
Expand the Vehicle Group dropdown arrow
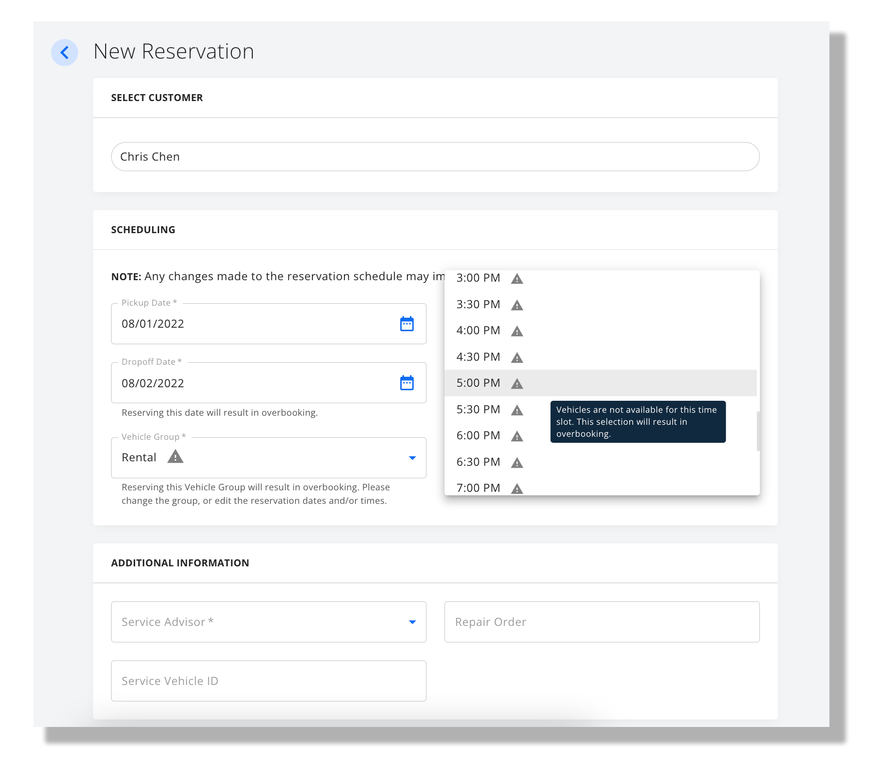click(x=412, y=458)
